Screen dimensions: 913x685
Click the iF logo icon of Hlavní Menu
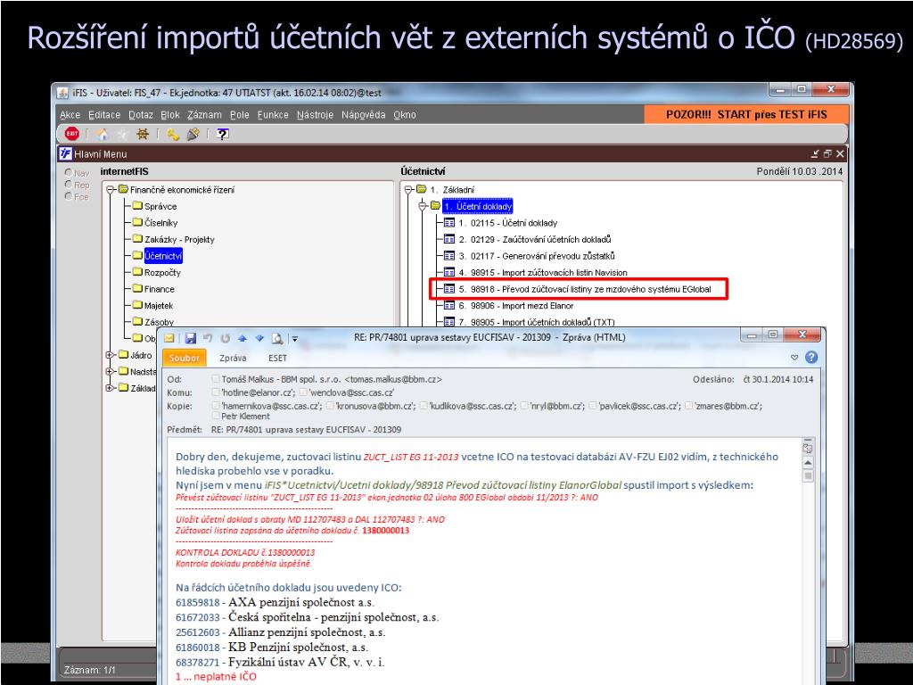coord(66,153)
